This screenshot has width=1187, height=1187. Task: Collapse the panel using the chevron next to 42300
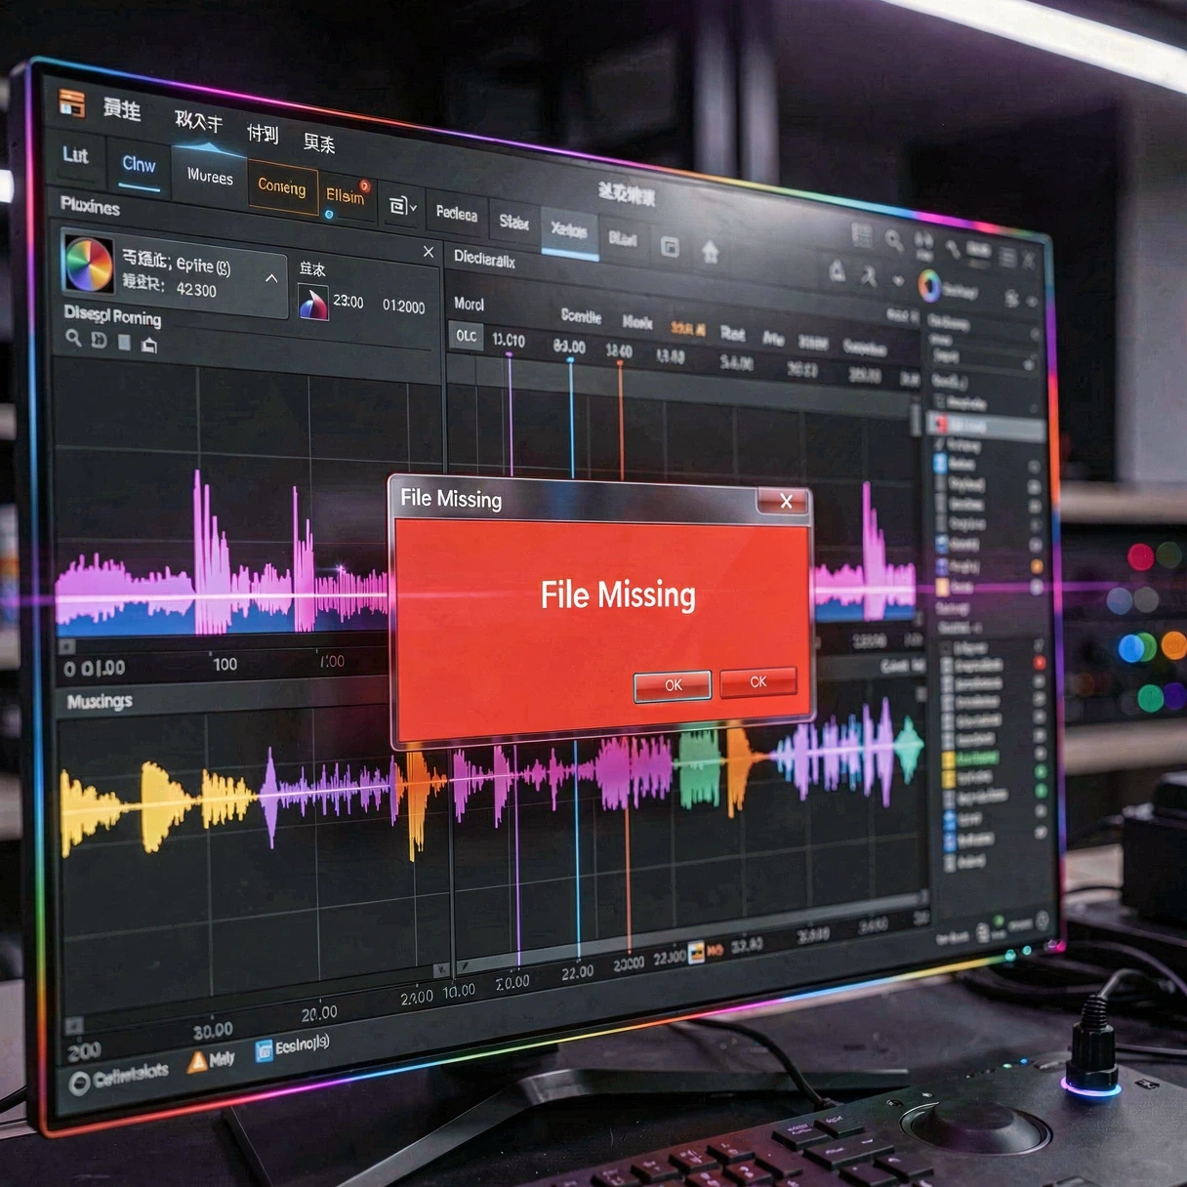click(271, 278)
